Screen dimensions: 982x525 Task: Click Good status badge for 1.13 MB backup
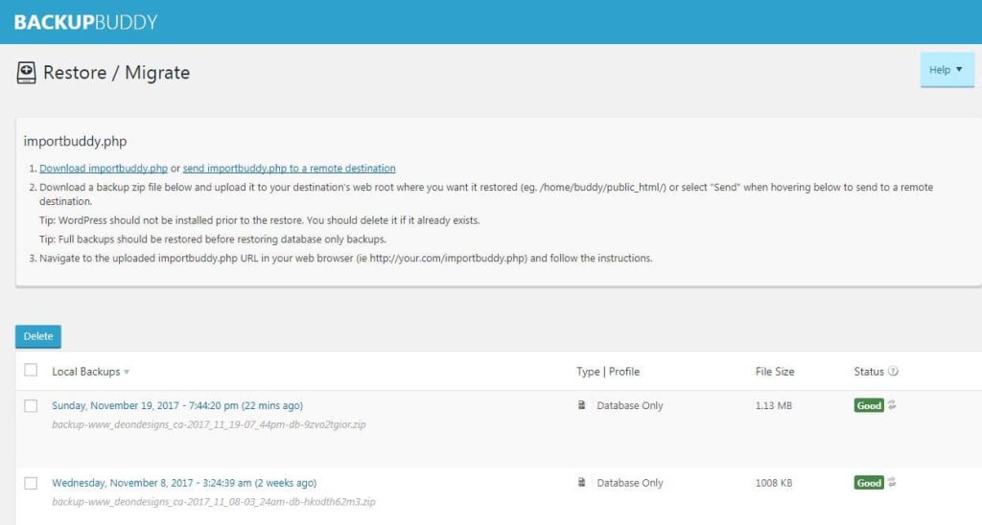coord(869,405)
